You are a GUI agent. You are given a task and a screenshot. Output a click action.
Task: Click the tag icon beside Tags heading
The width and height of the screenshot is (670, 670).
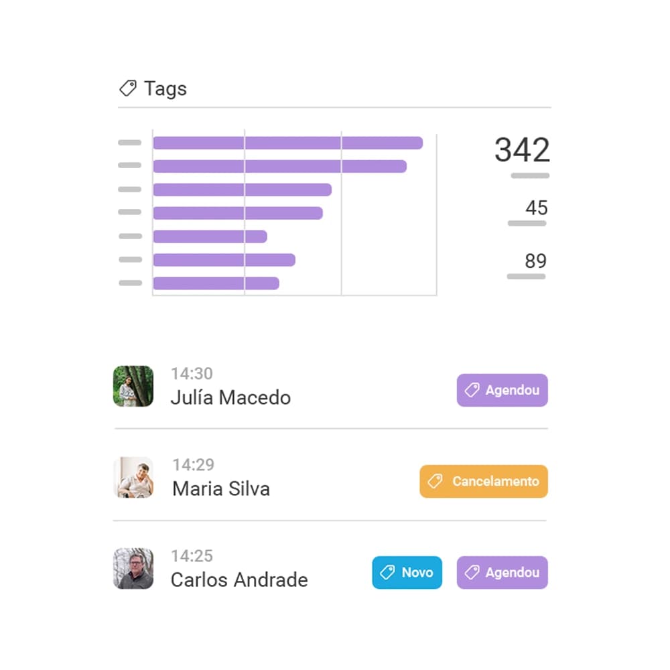[127, 88]
